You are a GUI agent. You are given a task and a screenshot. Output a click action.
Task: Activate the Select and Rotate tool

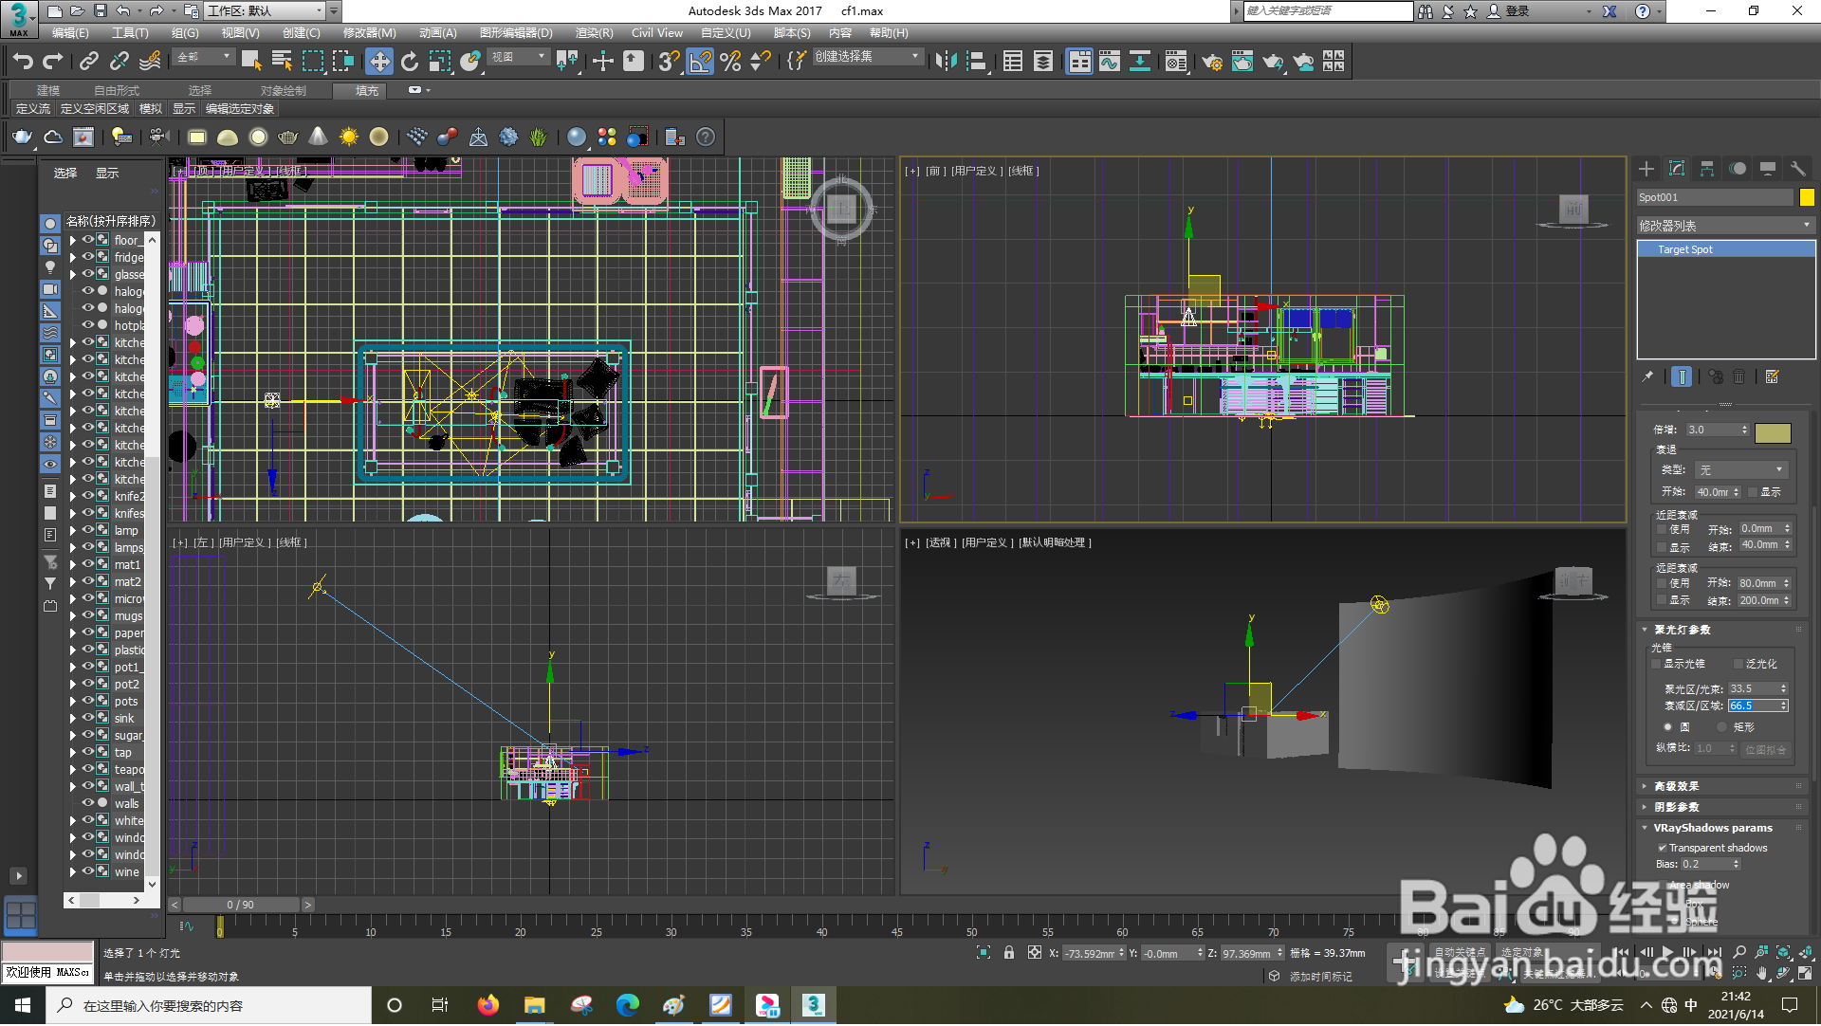[409, 61]
